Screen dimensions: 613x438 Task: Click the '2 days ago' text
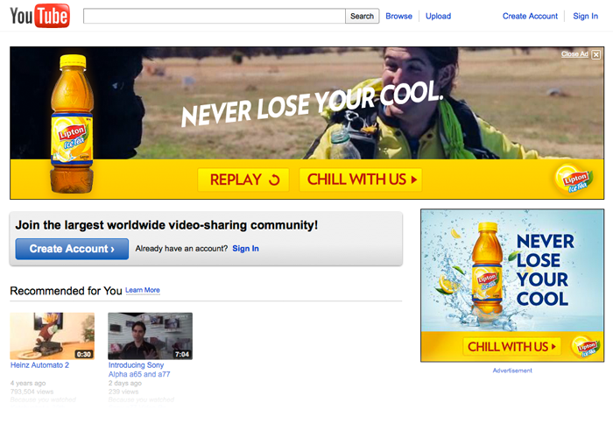pyautogui.click(x=125, y=384)
